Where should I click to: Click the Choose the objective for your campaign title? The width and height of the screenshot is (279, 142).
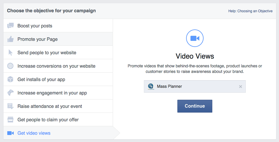coord(51,11)
